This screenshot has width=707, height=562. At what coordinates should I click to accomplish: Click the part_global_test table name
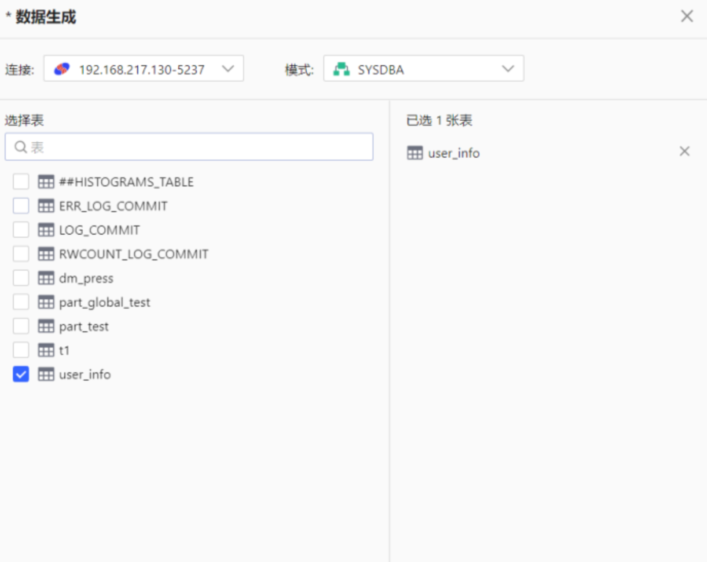pos(104,303)
